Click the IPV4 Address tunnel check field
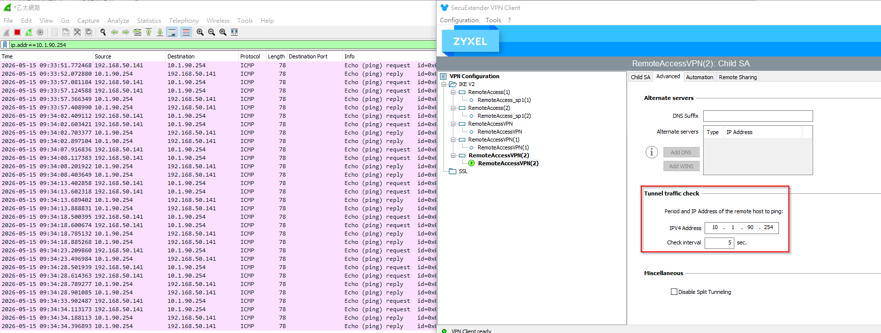 click(742, 228)
